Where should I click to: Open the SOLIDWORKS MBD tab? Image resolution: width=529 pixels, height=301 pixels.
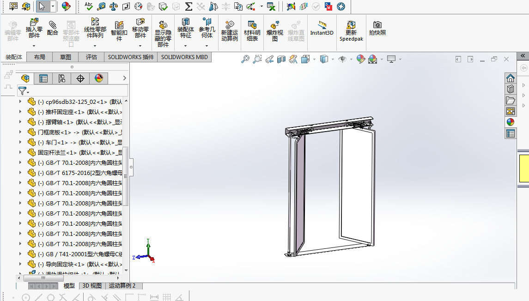point(184,57)
